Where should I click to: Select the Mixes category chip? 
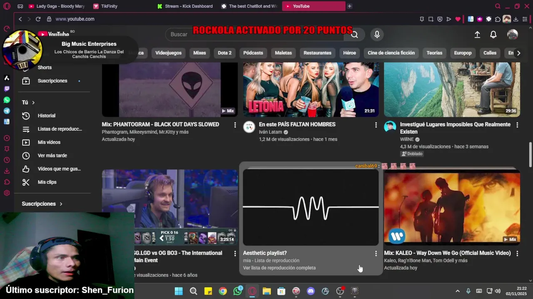(199, 53)
